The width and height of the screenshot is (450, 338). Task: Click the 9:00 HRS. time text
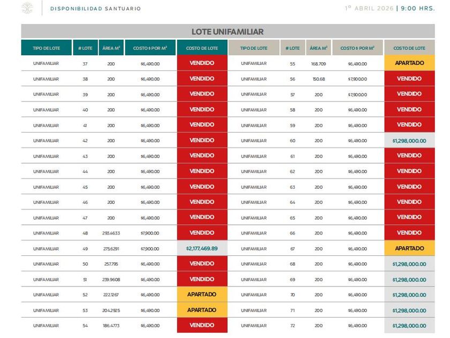coord(418,9)
